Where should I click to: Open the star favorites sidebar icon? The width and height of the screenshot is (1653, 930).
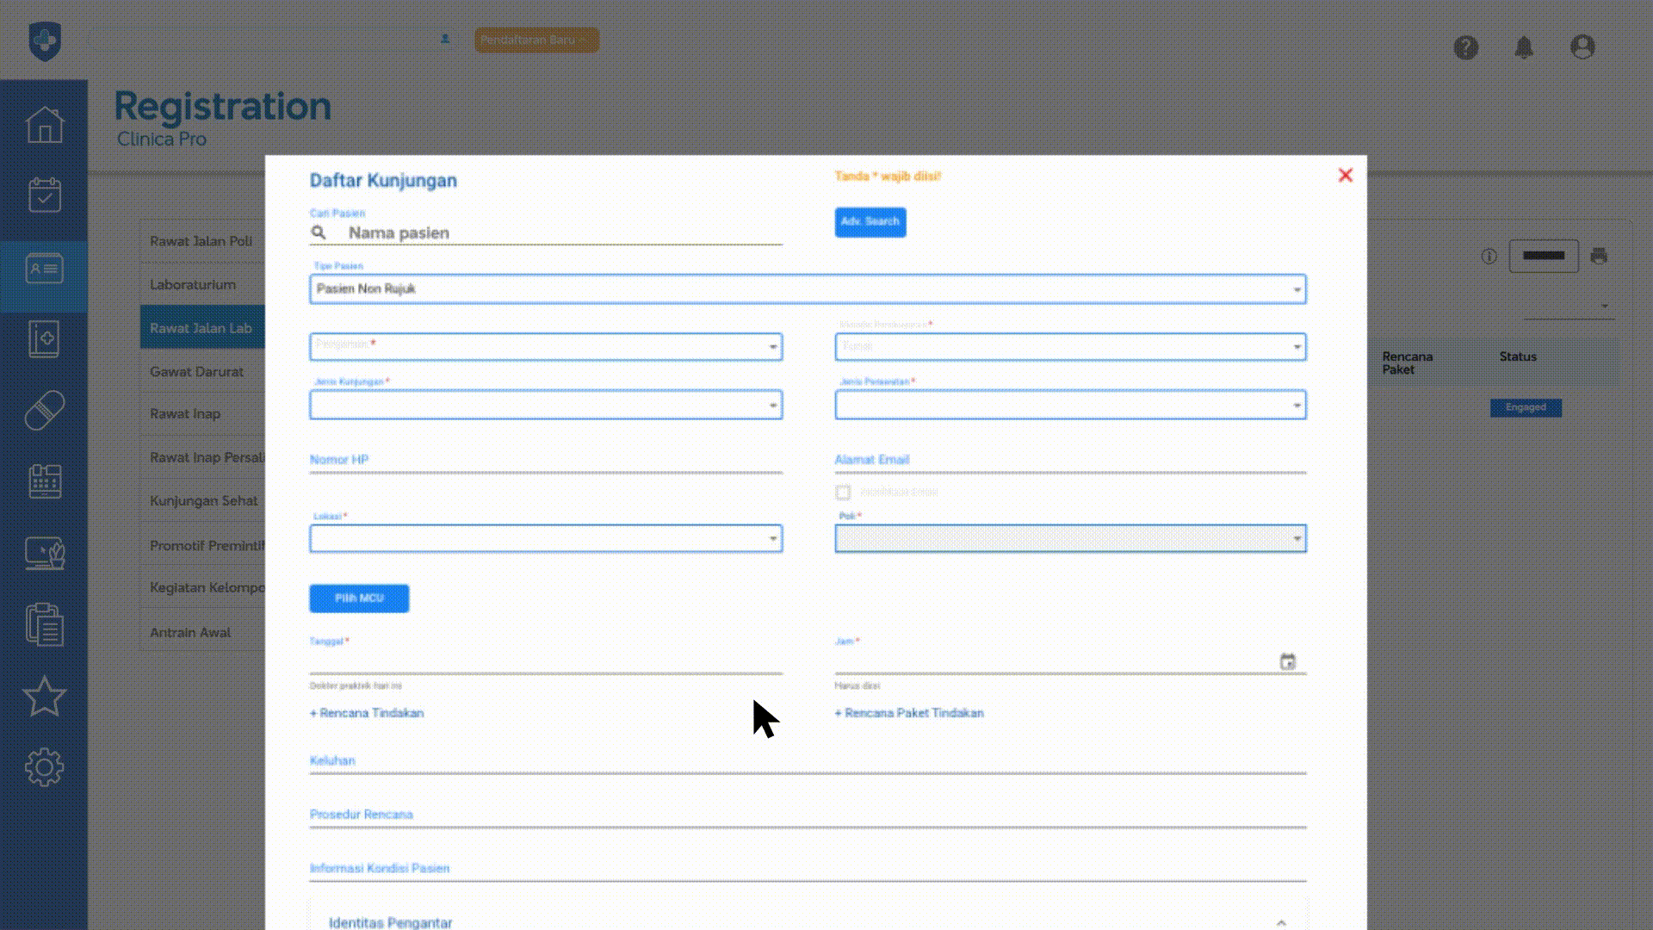point(44,697)
